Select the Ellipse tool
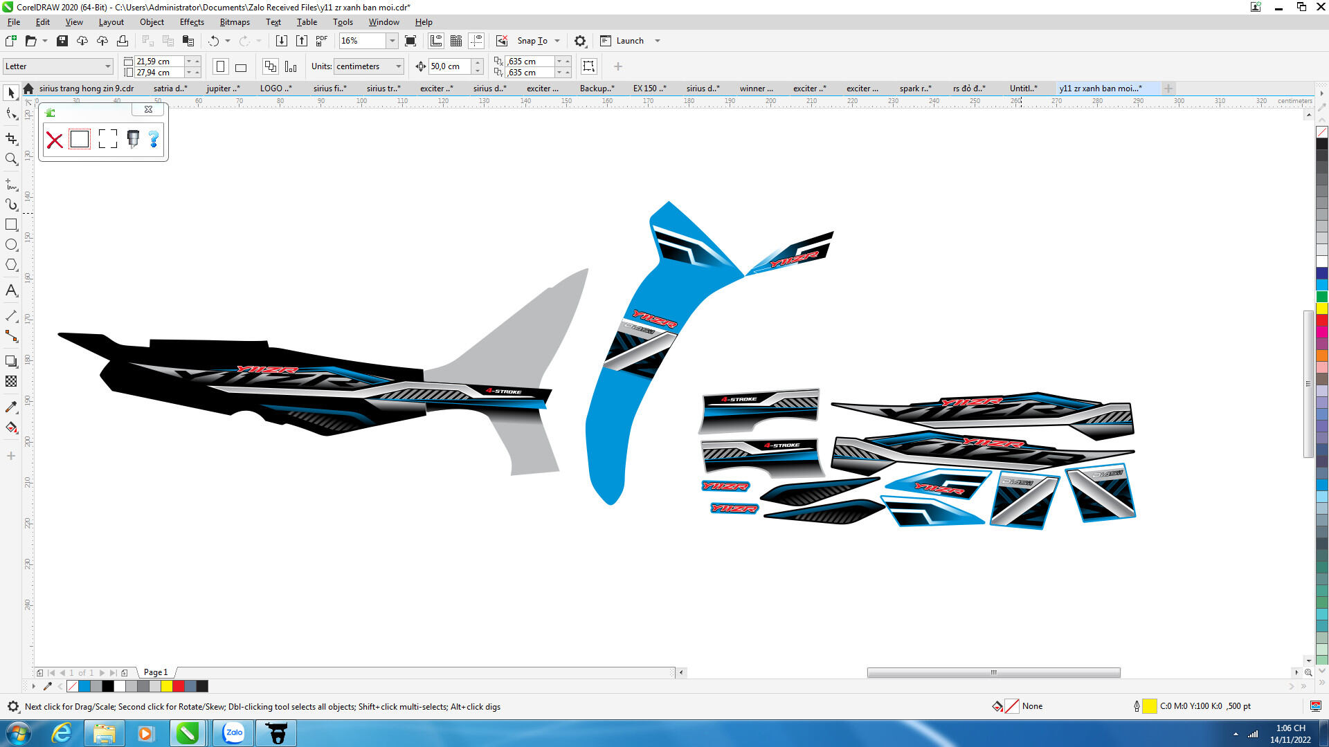The width and height of the screenshot is (1329, 747). tap(11, 245)
